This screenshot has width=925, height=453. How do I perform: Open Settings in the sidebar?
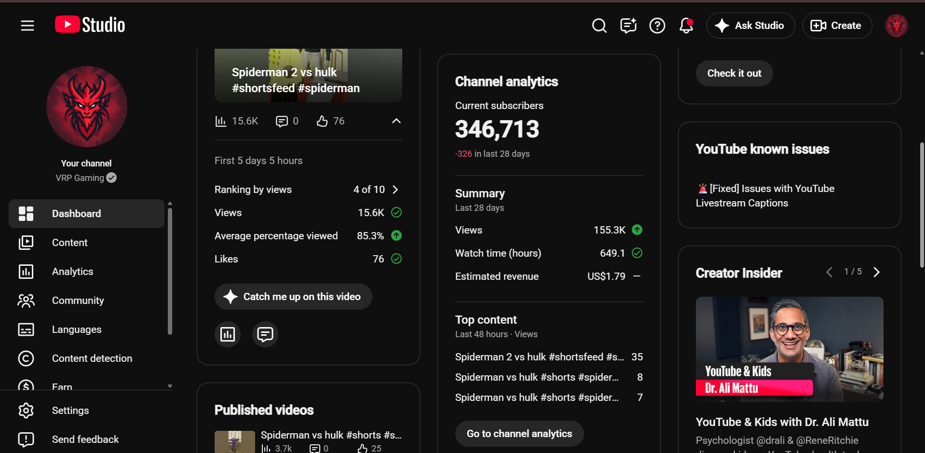87,411
